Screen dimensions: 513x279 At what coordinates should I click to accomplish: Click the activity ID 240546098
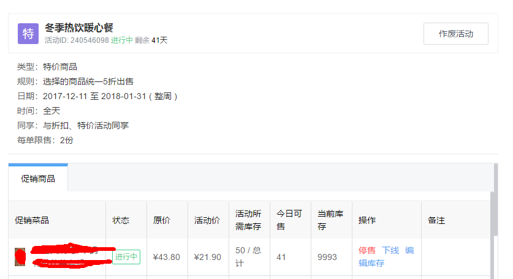point(89,40)
